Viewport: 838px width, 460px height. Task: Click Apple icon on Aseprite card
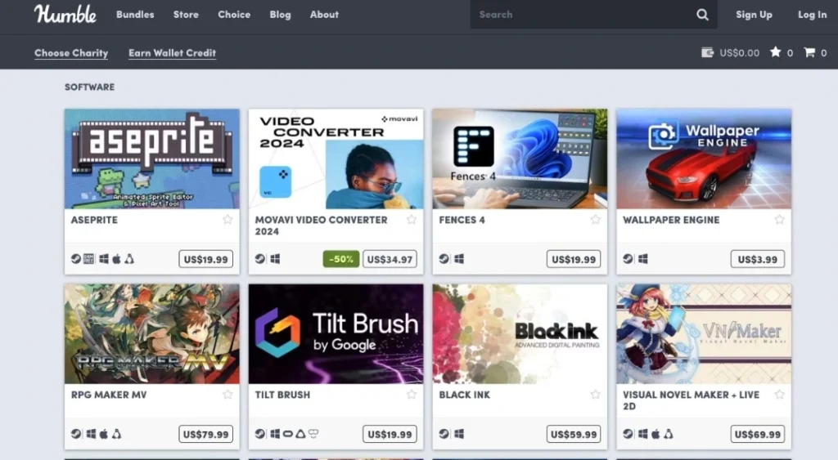point(116,259)
